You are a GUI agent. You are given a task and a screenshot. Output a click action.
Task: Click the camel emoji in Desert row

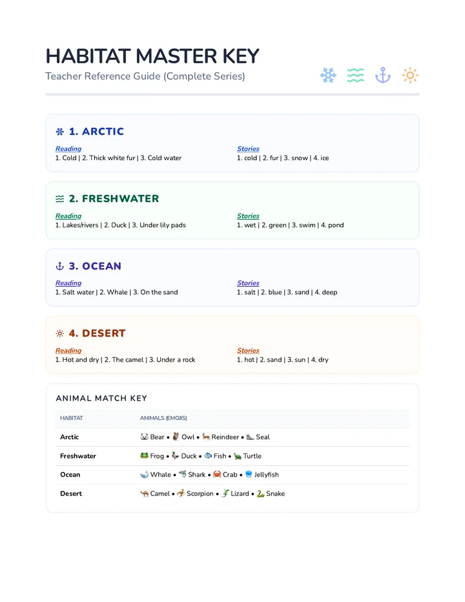click(x=145, y=493)
